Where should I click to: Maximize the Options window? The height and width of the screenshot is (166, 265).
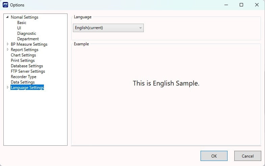[x=241, y=5]
